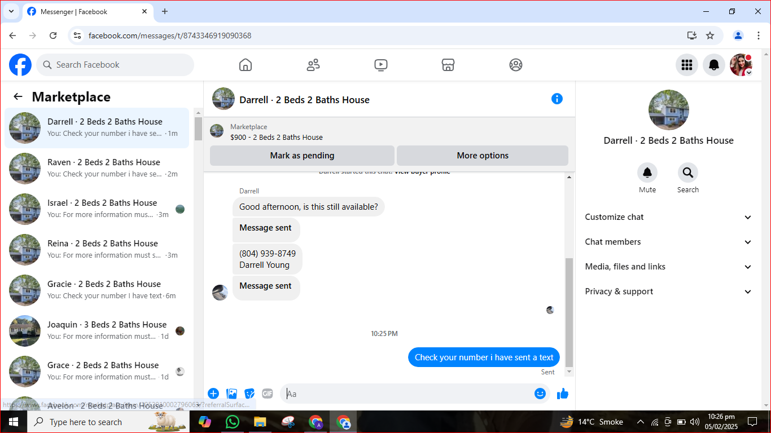This screenshot has width=771, height=433.
Task: Open the taskbar clock showing 10:26 pm
Action: (x=720, y=422)
